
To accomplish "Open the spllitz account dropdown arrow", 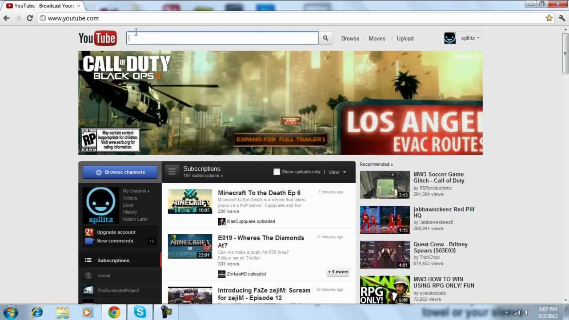I will [478, 38].
